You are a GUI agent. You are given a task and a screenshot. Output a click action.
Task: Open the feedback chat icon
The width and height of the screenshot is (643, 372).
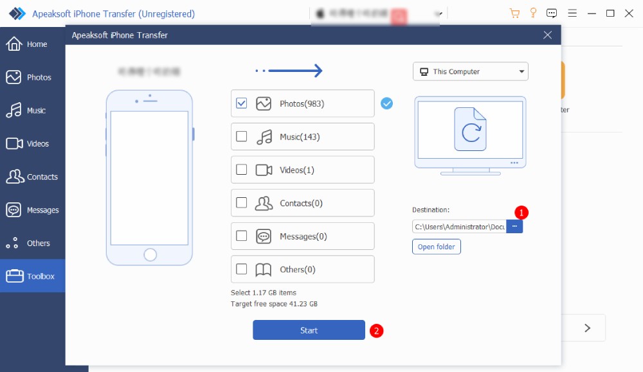click(552, 13)
